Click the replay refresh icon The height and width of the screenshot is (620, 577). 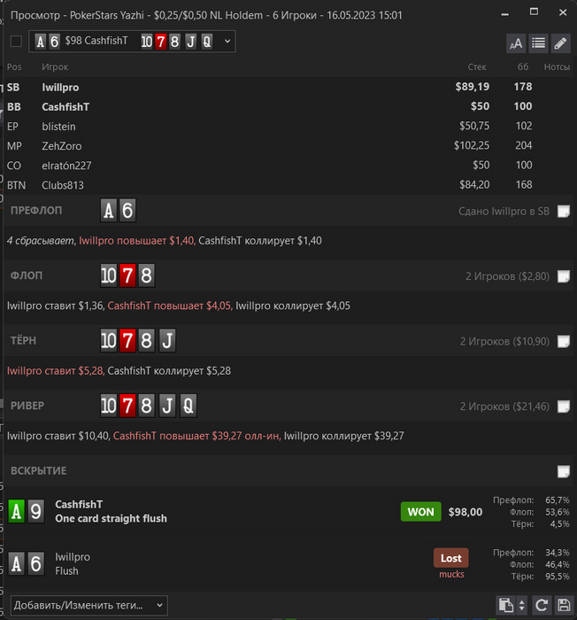[x=542, y=605]
